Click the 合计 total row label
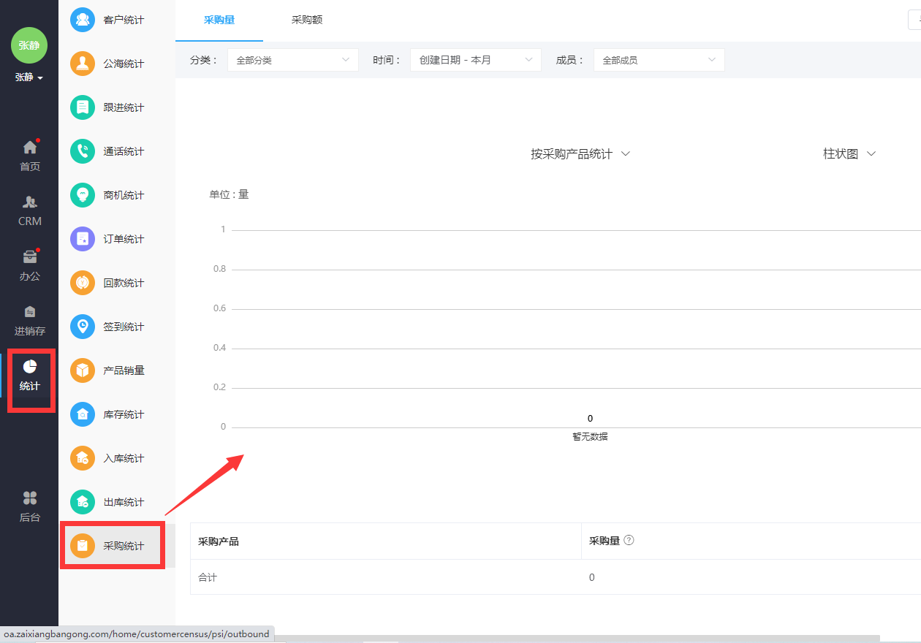 [x=208, y=577]
